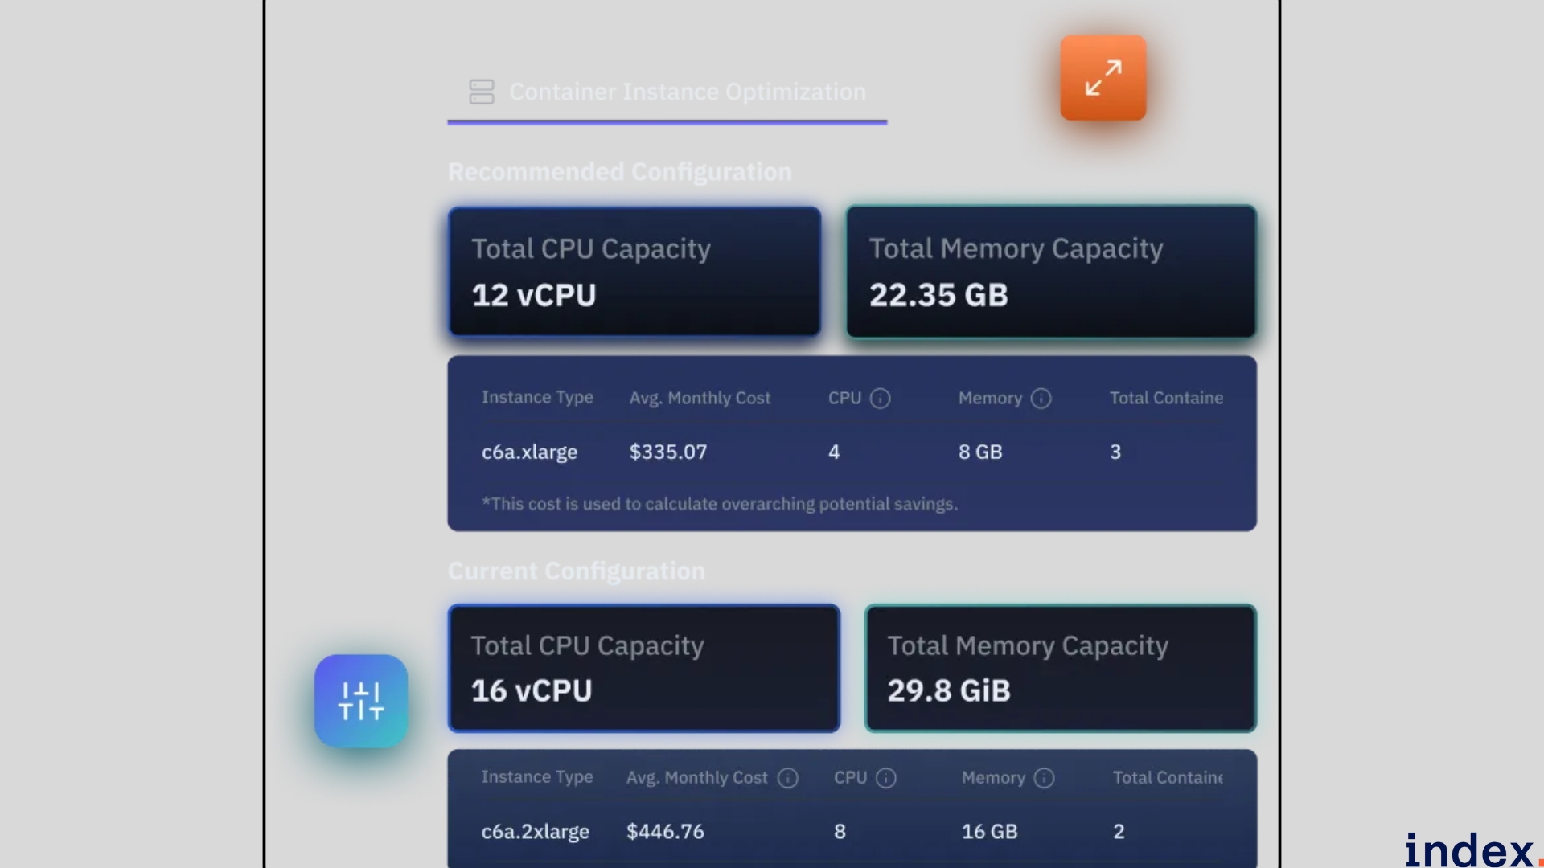The image size is (1544, 868).
Task: Click the Current Configuration heading
Action: [576, 571]
